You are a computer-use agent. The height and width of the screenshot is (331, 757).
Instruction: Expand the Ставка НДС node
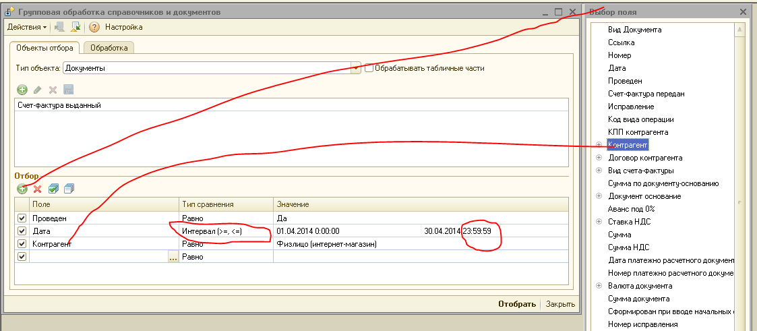tap(599, 222)
